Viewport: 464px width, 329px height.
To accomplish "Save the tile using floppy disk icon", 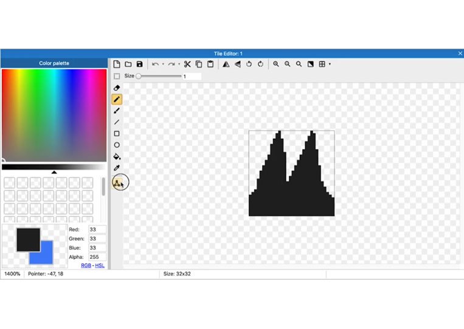I will [x=140, y=64].
